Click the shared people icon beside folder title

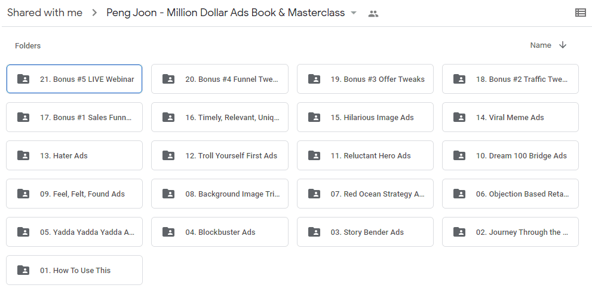click(x=373, y=14)
